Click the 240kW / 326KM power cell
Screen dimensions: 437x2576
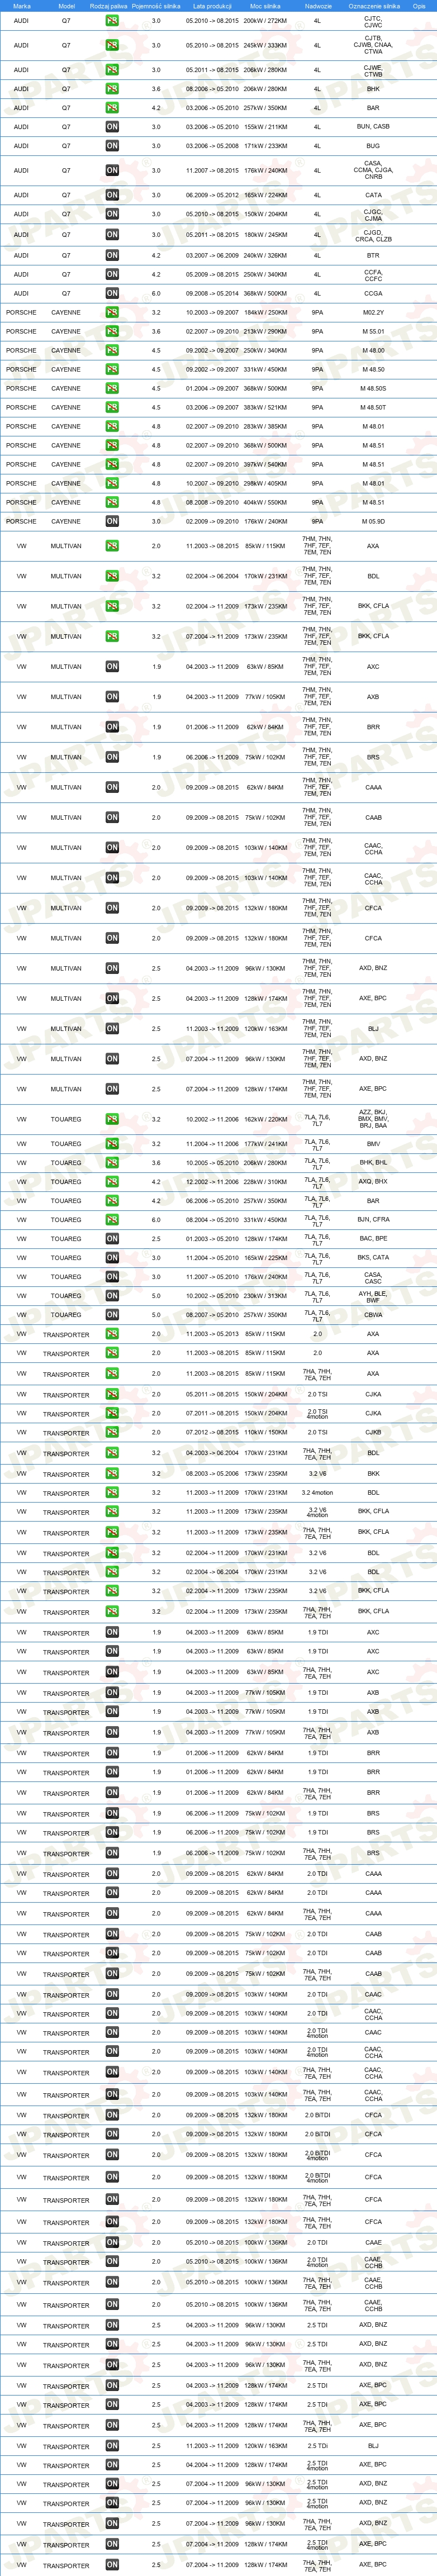265,255
